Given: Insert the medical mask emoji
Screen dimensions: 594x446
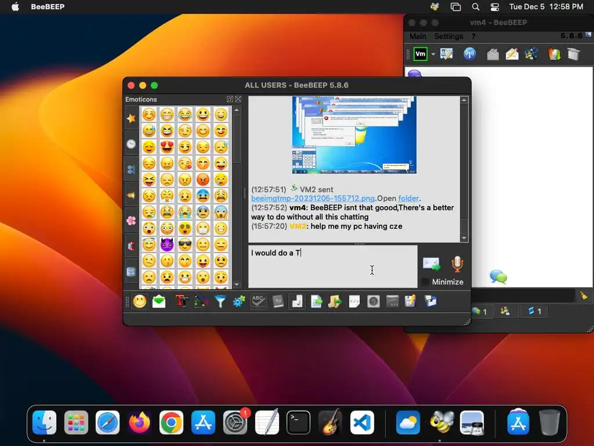Looking at the screenshot, I should point(203,228).
